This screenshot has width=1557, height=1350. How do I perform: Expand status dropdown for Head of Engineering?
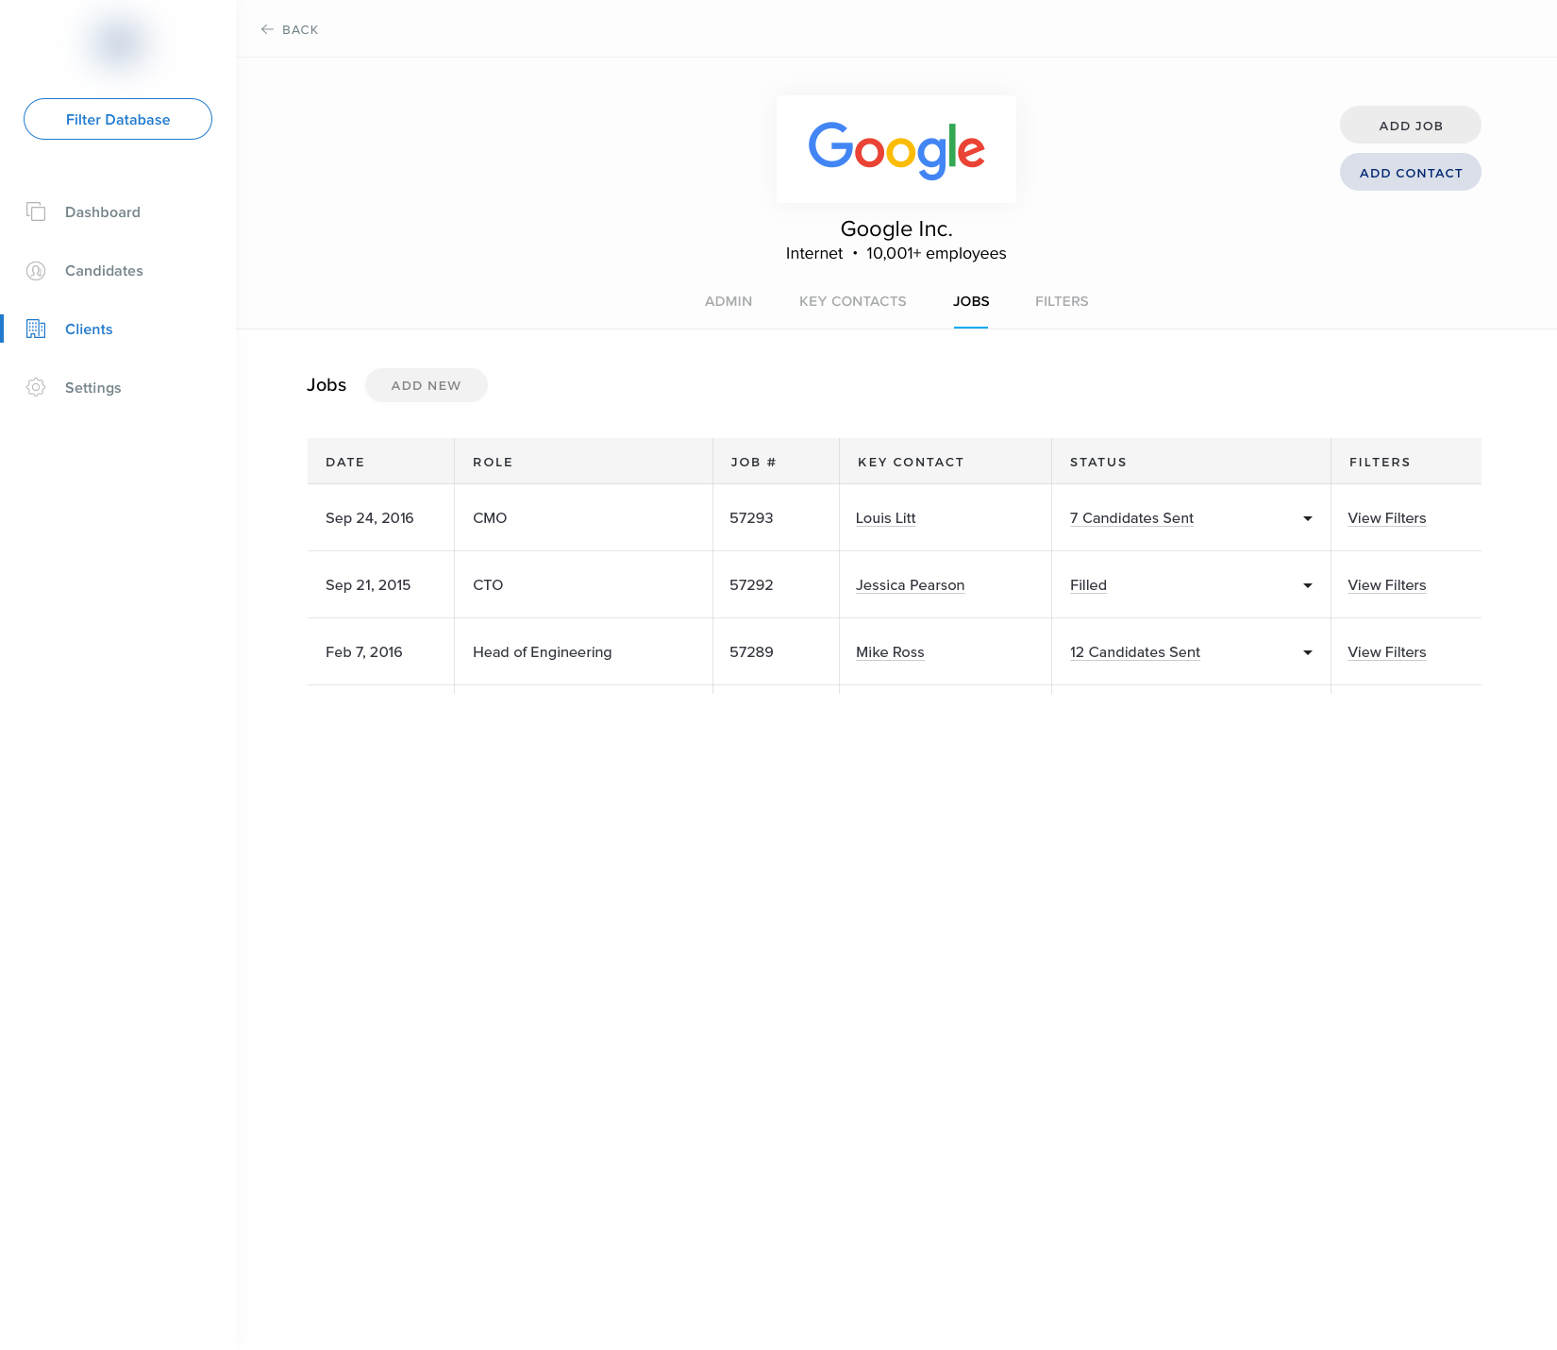pos(1308,652)
